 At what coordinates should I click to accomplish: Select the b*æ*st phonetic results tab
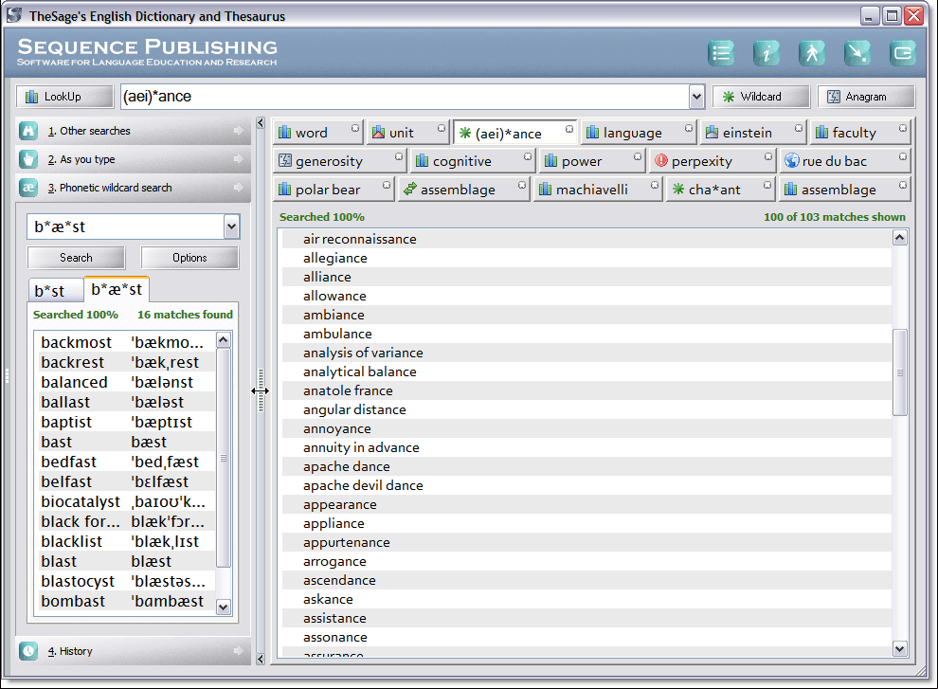pyautogui.click(x=117, y=290)
